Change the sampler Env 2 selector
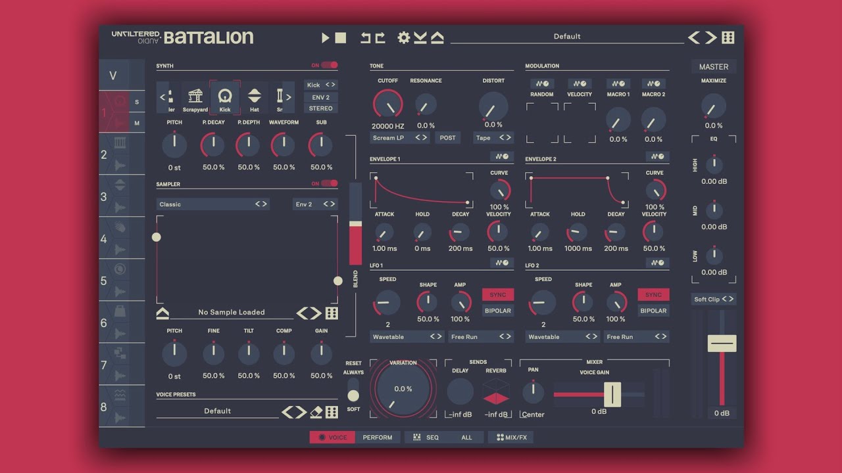 [315, 204]
